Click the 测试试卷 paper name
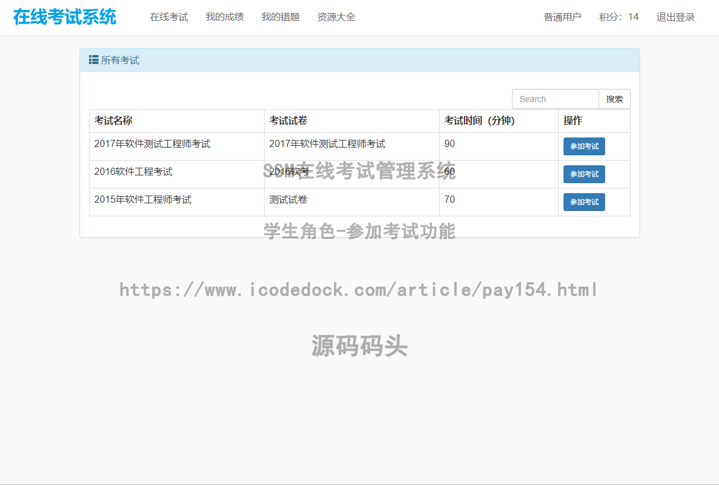This screenshot has height=486, width=719. click(x=288, y=200)
